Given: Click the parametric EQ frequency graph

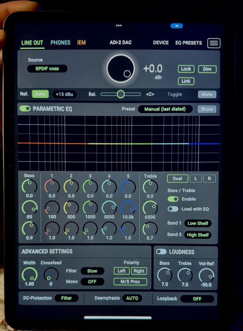Looking at the screenshot, I should coord(118,143).
